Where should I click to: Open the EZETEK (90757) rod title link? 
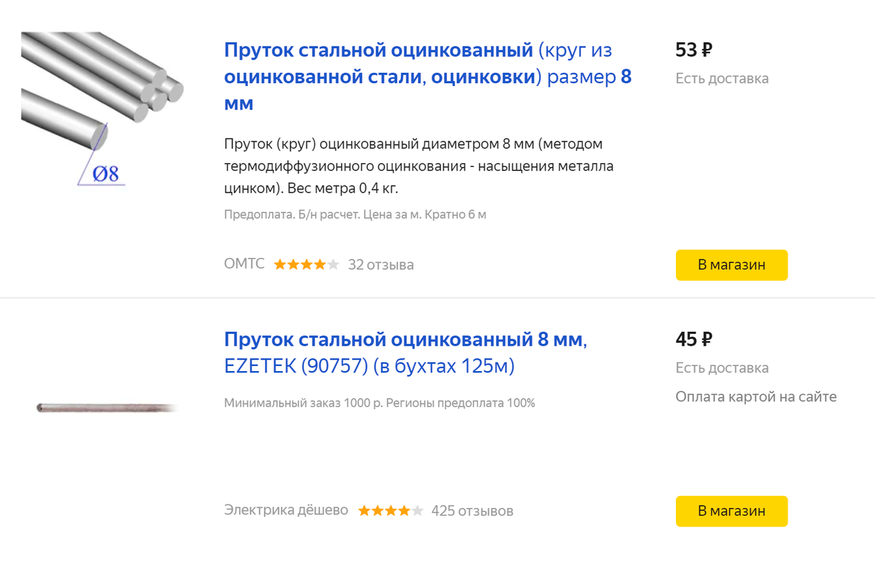405,353
